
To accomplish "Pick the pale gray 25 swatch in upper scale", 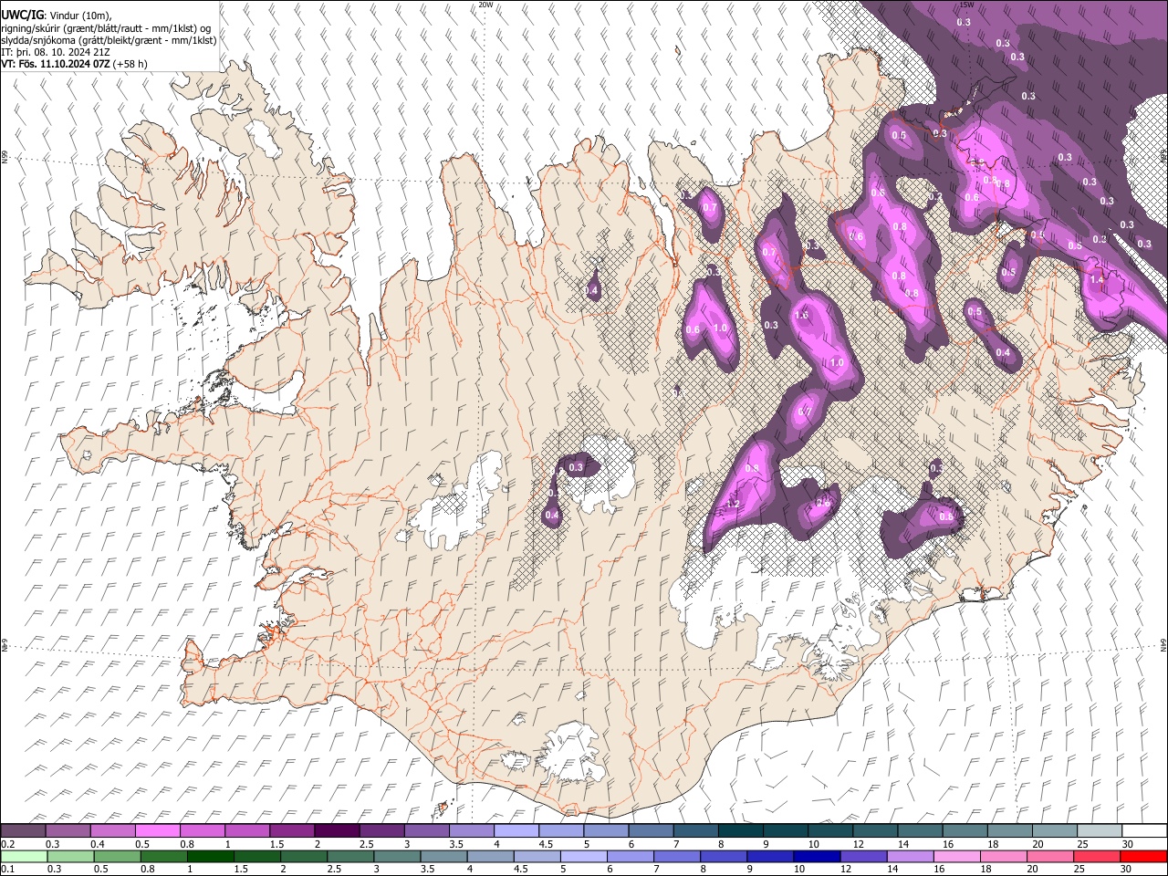I will pyautogui.click(x=1100, y=831).
